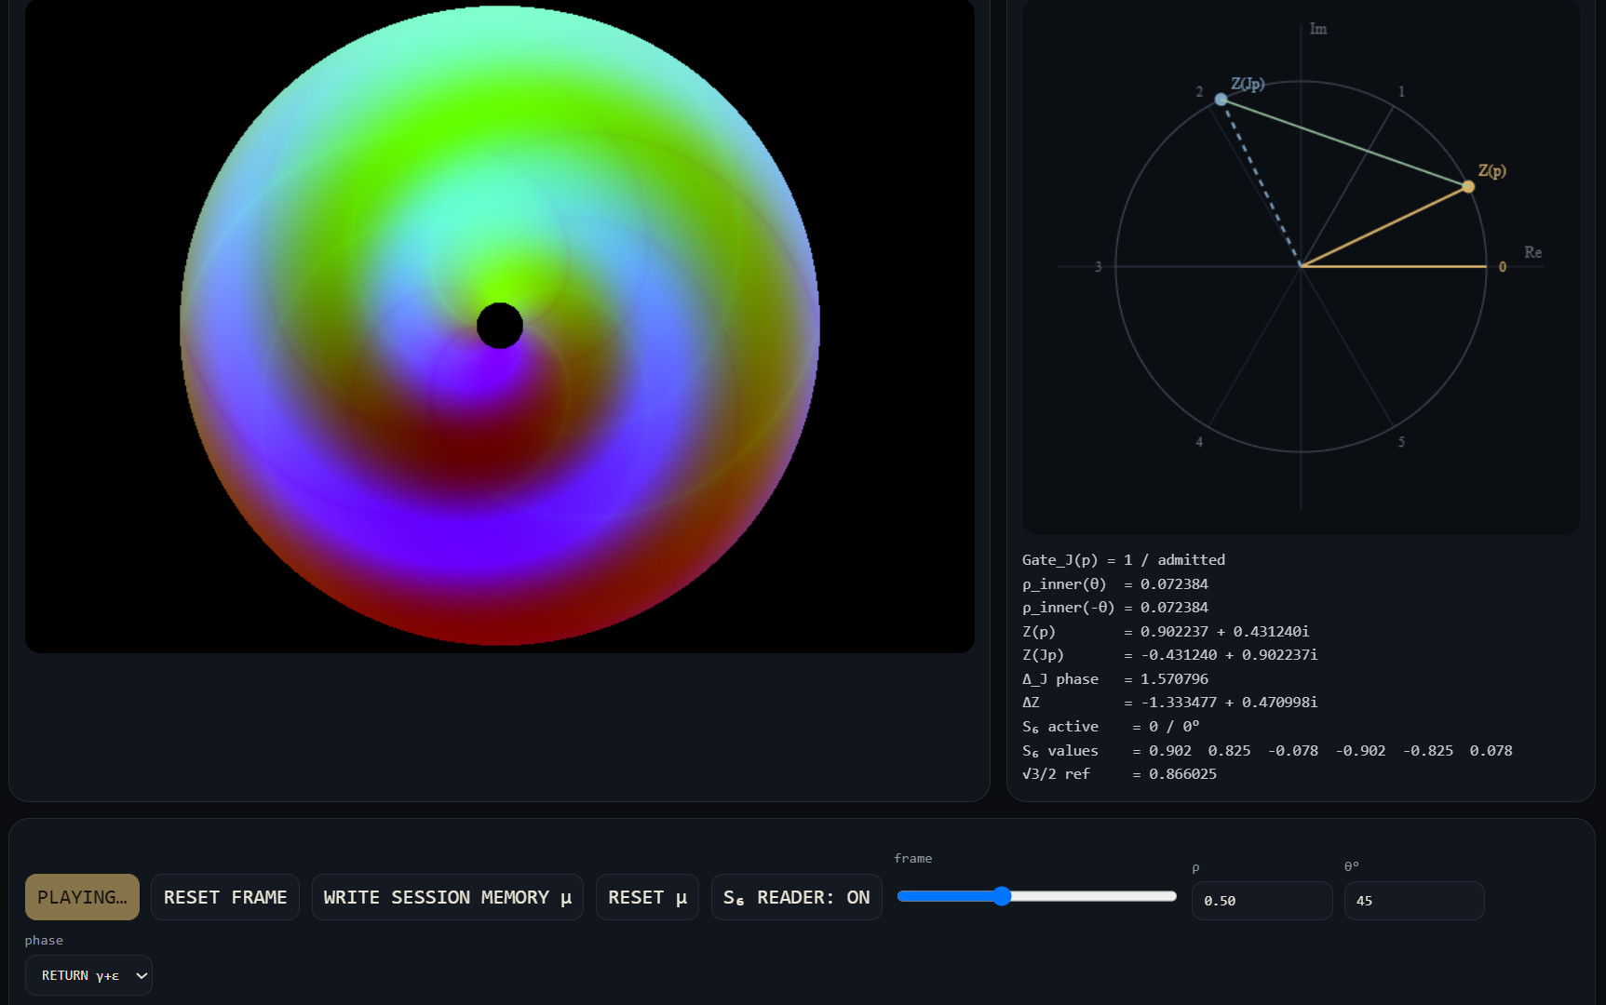The width and height of the screenshot is (1606, 1005).
Task: Click the Re axis label
Action: (x=1532, y=252)
